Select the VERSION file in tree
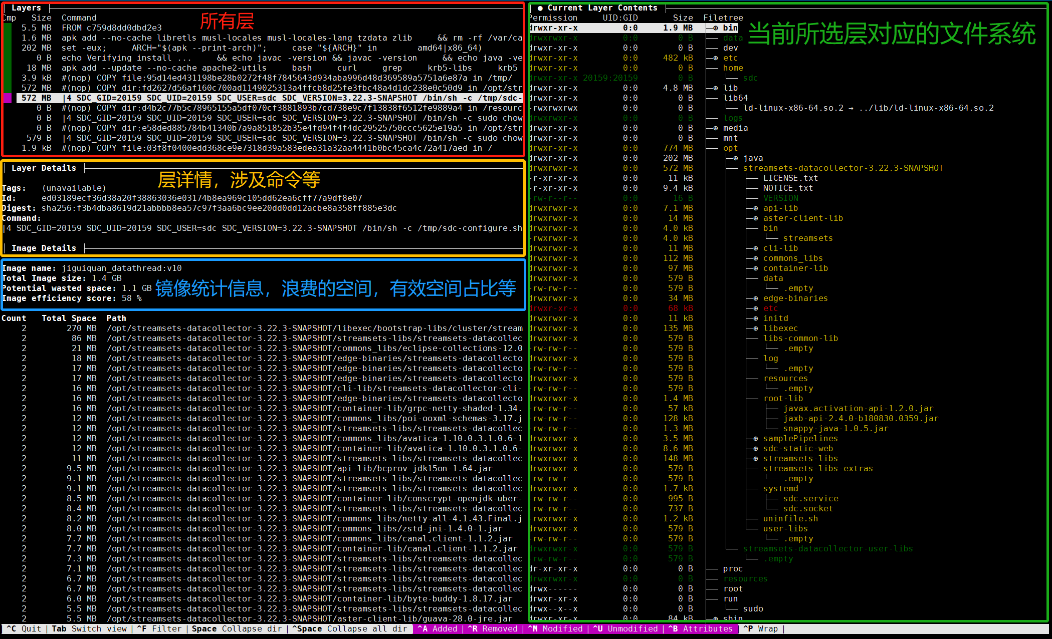 click(780, 198)
